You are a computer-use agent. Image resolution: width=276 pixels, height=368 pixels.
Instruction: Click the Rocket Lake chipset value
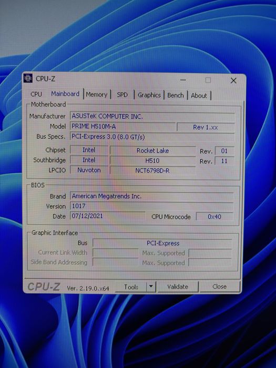tap(153, 151)
